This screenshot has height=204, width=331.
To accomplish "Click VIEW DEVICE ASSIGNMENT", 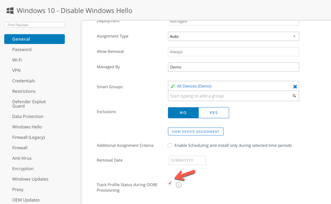I will 195,131.
